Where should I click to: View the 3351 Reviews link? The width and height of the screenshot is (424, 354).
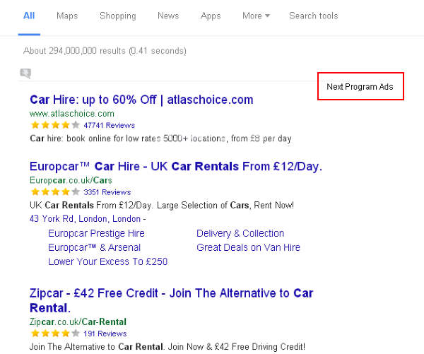[x=107, y=192]
